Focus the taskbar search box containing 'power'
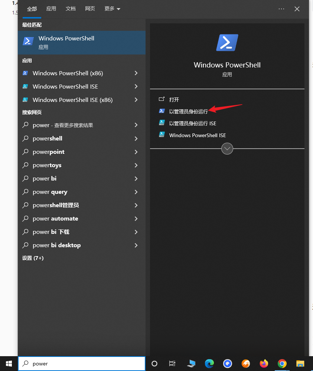313x371 pixels. click(82, 364)
